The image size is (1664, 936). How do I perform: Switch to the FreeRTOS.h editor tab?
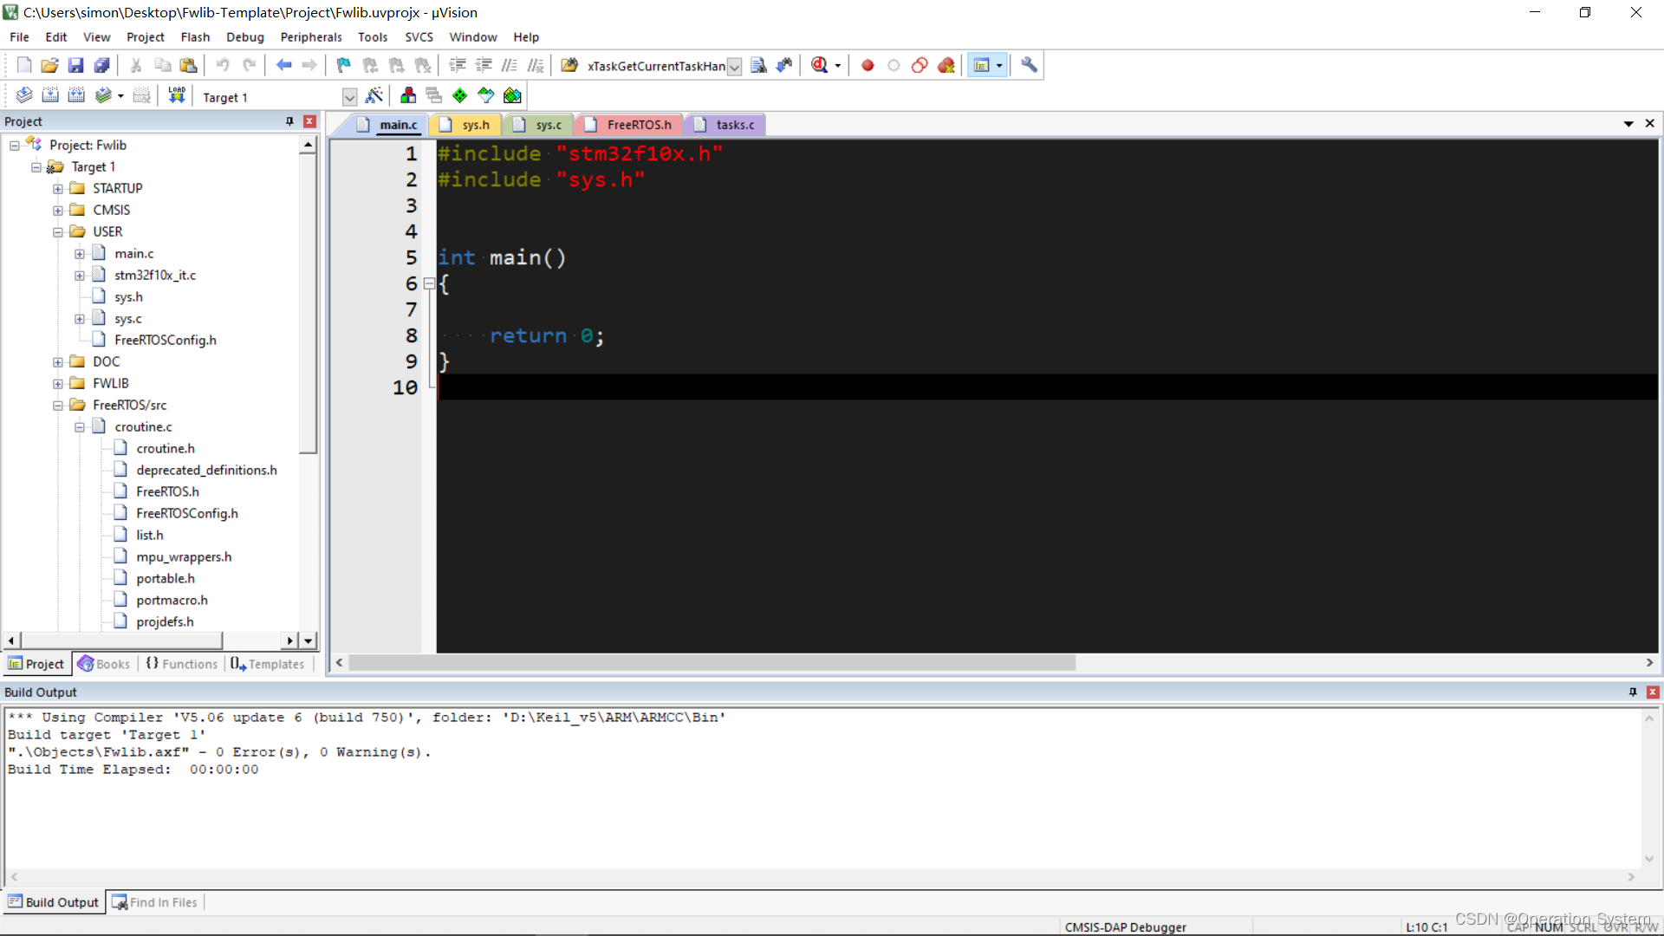(639, 125)
